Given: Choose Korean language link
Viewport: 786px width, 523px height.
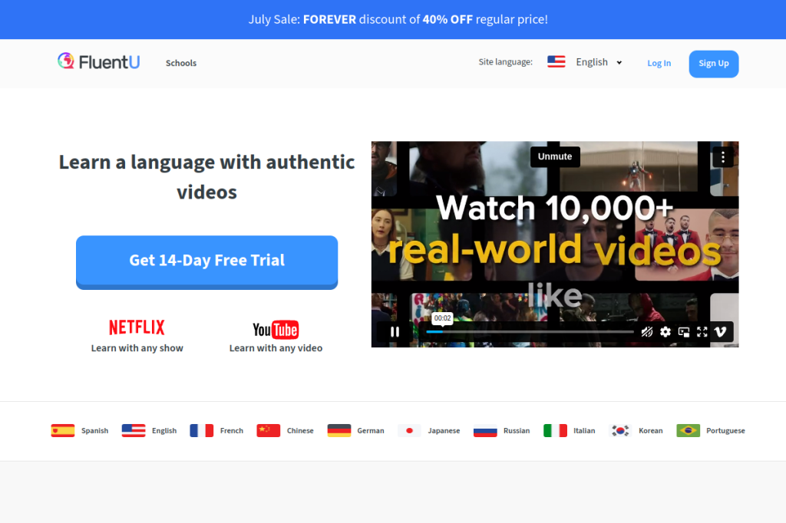Looking at the screenshot, I should (x=651, y=431).
